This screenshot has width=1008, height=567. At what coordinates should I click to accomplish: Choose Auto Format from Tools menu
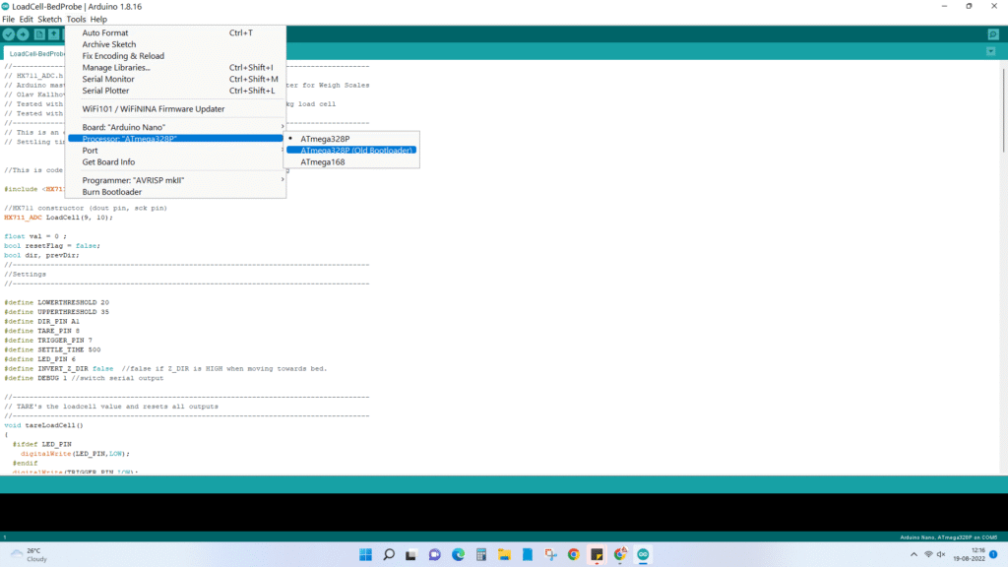(x=105, y=32)
